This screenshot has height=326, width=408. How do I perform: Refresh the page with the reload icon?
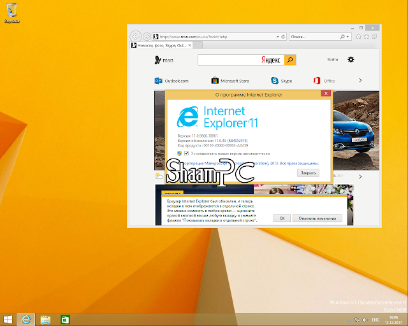(283, 37)
